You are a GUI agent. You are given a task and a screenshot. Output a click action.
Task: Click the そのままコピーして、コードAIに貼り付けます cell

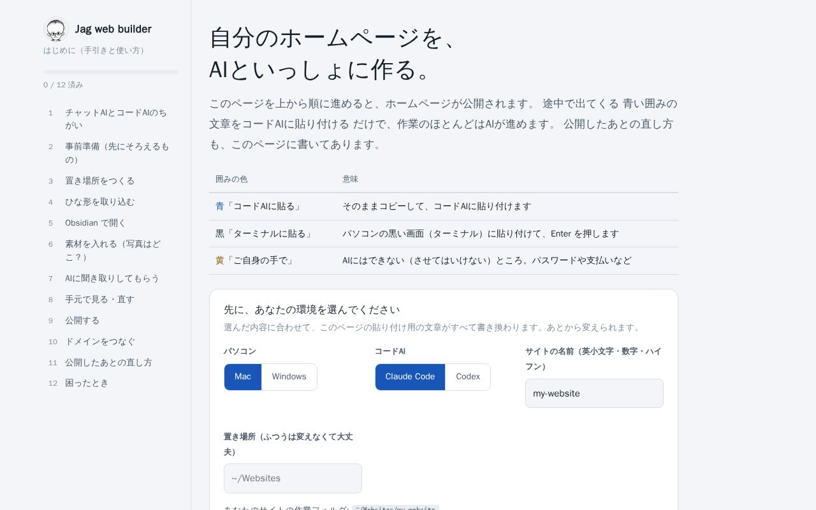pos(507,207)
